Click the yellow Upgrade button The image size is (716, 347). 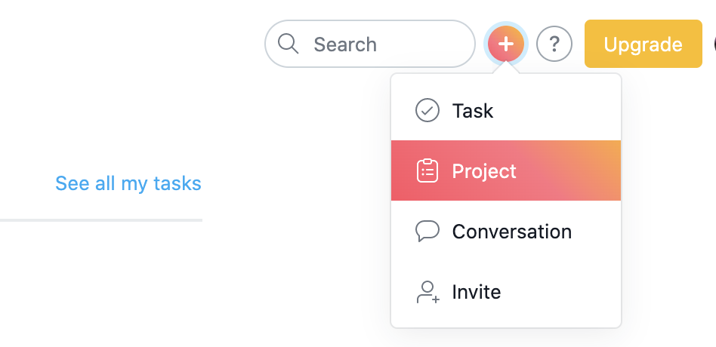(643, 44)
